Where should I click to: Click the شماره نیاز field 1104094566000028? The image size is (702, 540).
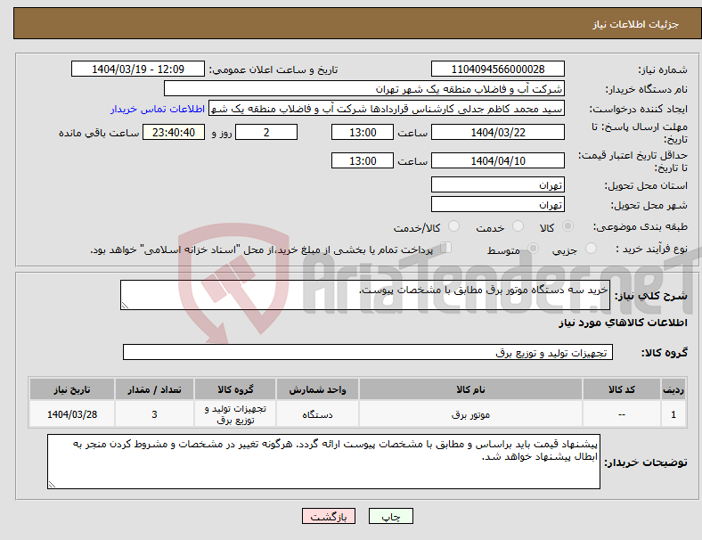click(497, 69)
